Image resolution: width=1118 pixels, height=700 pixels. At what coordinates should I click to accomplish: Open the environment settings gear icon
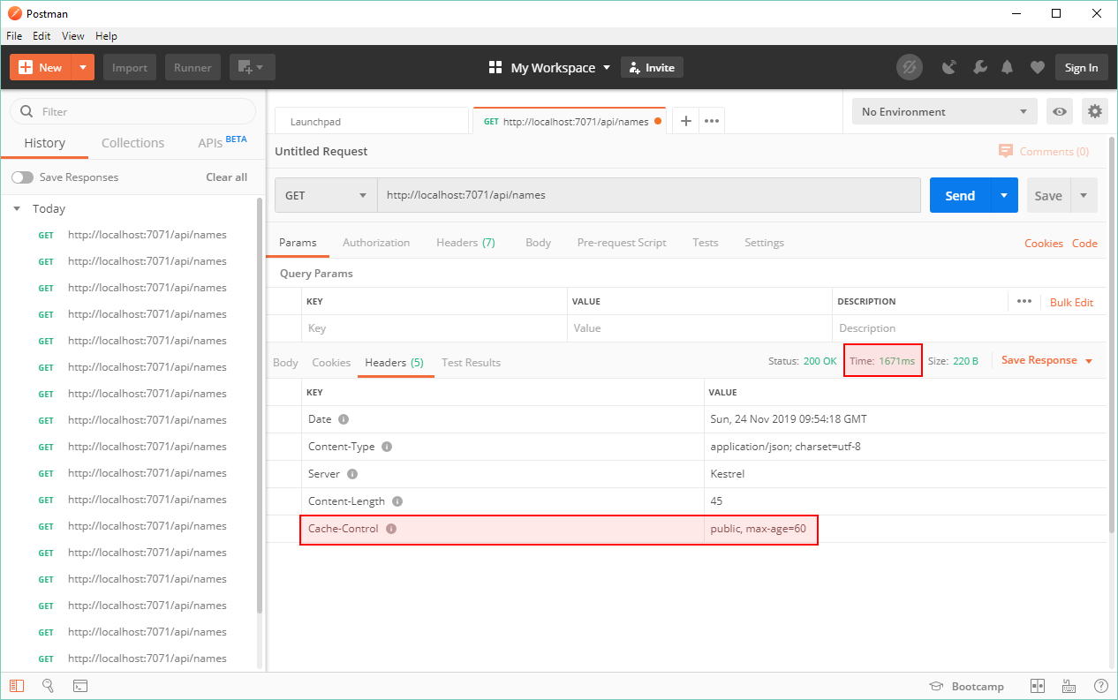1095,111
